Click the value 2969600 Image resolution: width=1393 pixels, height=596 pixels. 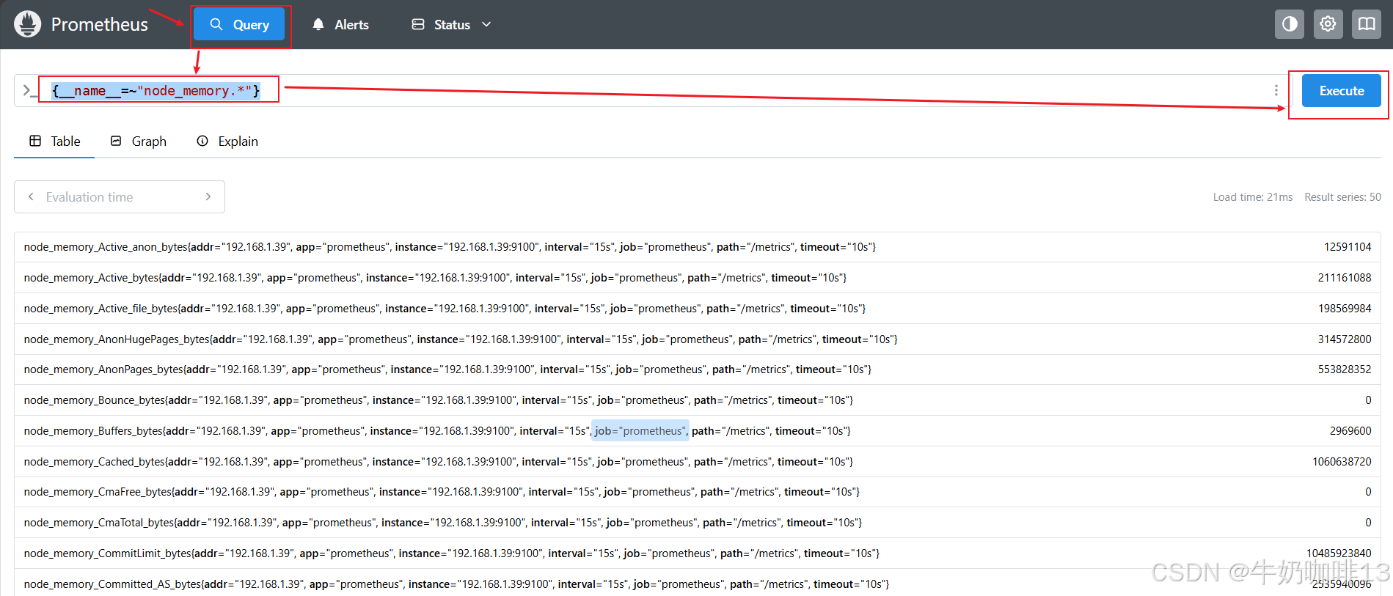coord(1350,431)
